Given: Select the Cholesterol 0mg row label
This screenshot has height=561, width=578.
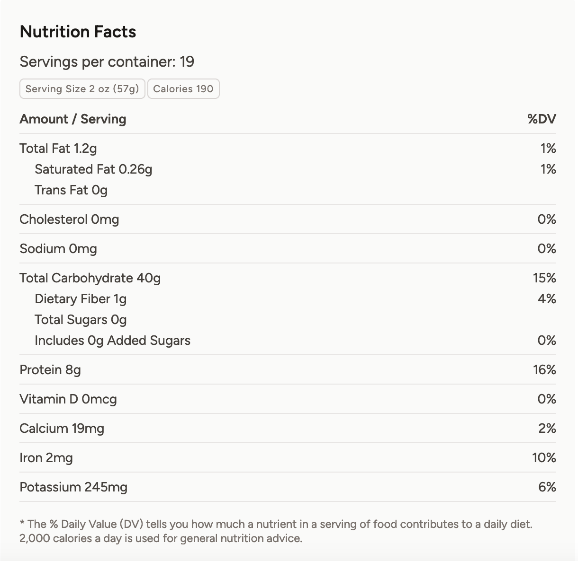Looking at the screenshot, I should pyautogui.click(x=69, y=219).
